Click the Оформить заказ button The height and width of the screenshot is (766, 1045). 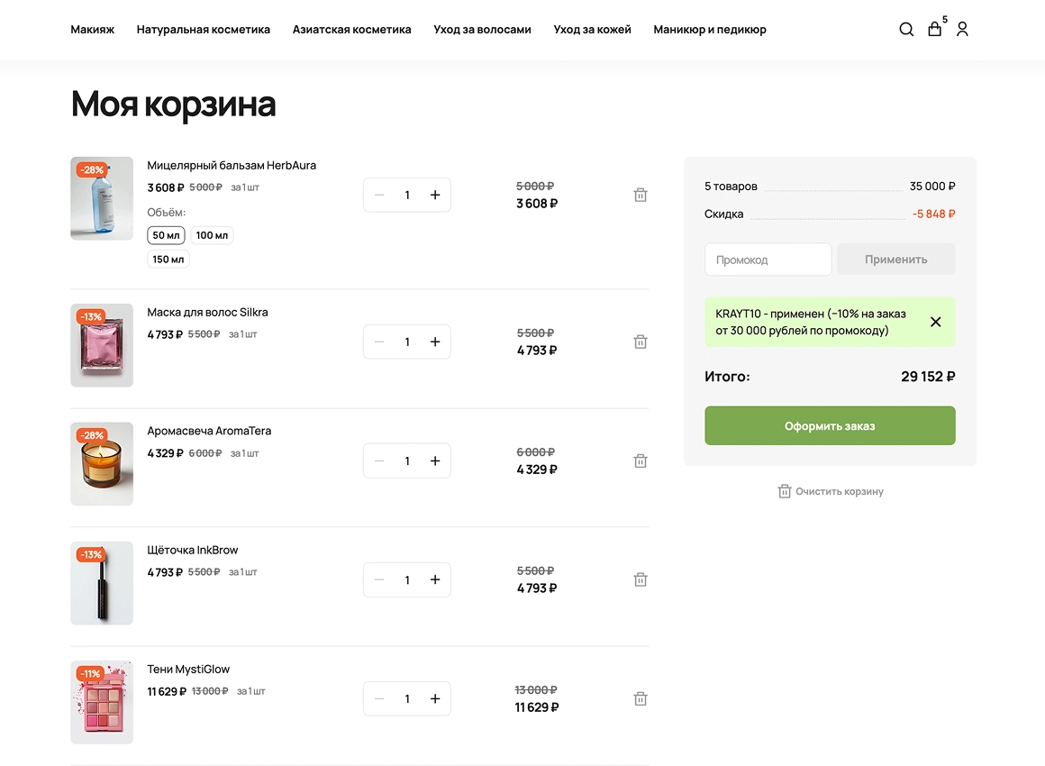(x=829, y=424)
